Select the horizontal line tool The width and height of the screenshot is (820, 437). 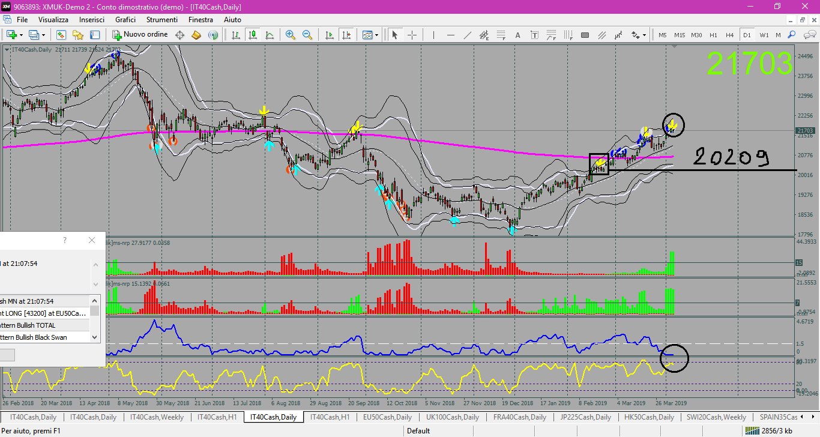[x=451, y=35]
